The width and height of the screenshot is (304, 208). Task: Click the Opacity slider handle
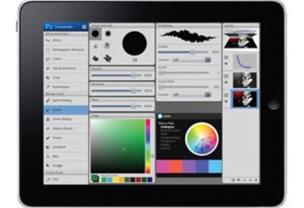tap(133, 75)
